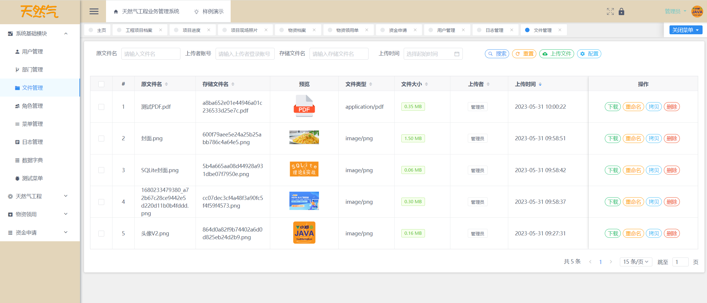707x303 pixels.
Task: Tick the checkbox for 测试PDF.pdf row
Action: click(x=101, y=107)
